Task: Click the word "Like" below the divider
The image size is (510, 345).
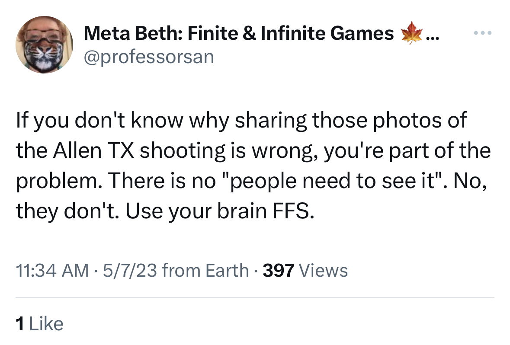Action: tap(46, 323)
